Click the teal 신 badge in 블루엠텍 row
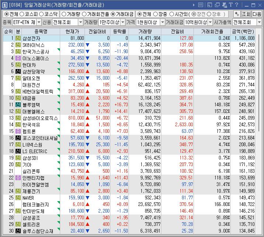 (18, 105)
